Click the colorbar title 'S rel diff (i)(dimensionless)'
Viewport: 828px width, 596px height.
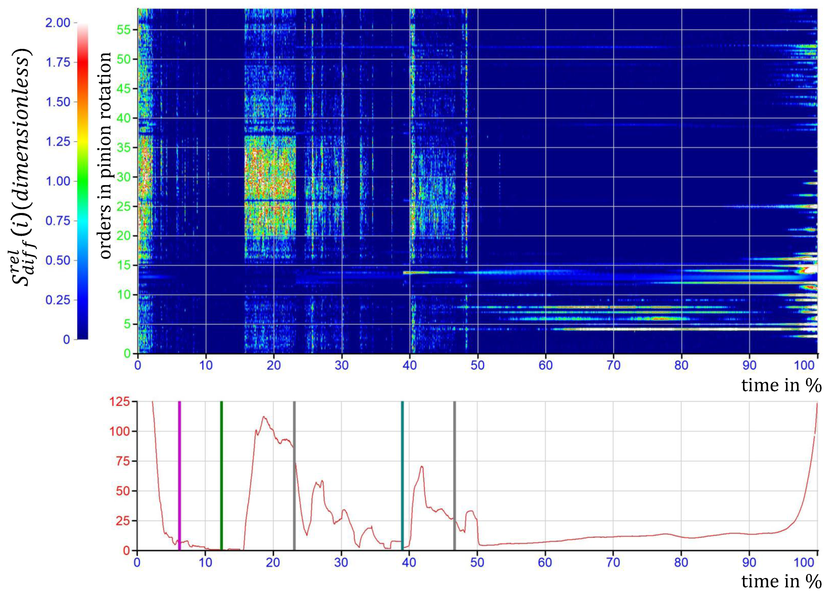point(23,167)
